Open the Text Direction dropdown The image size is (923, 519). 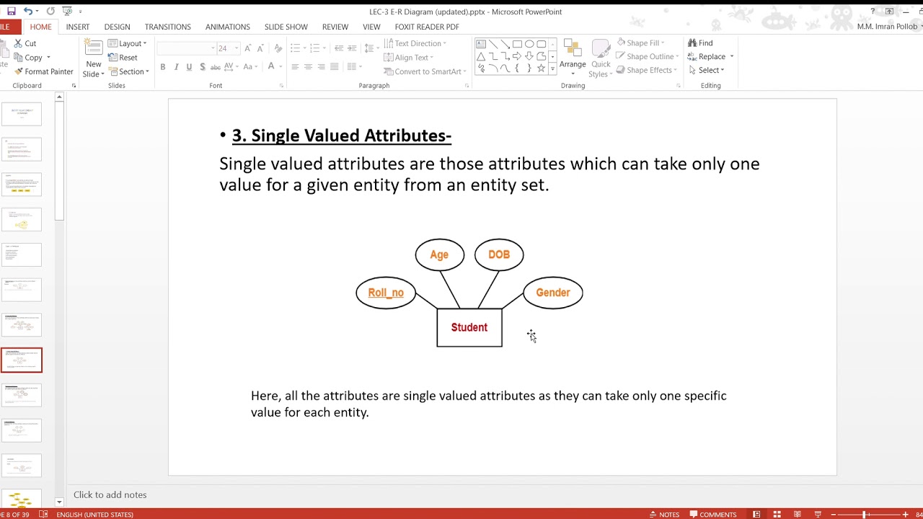point(415,43)
